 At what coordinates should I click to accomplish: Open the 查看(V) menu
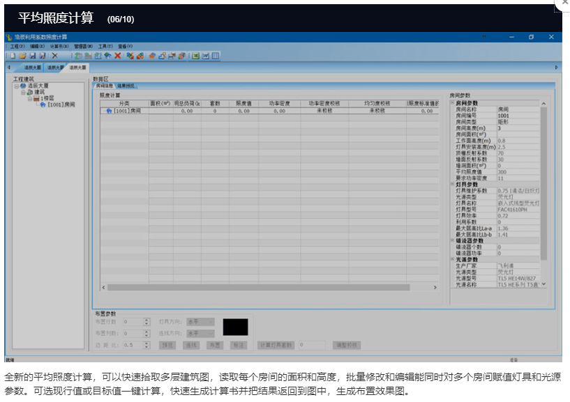(x=125, y=47)
